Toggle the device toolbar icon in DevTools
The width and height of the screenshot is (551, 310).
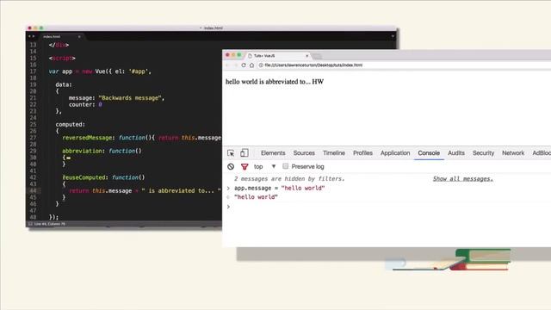245,153
